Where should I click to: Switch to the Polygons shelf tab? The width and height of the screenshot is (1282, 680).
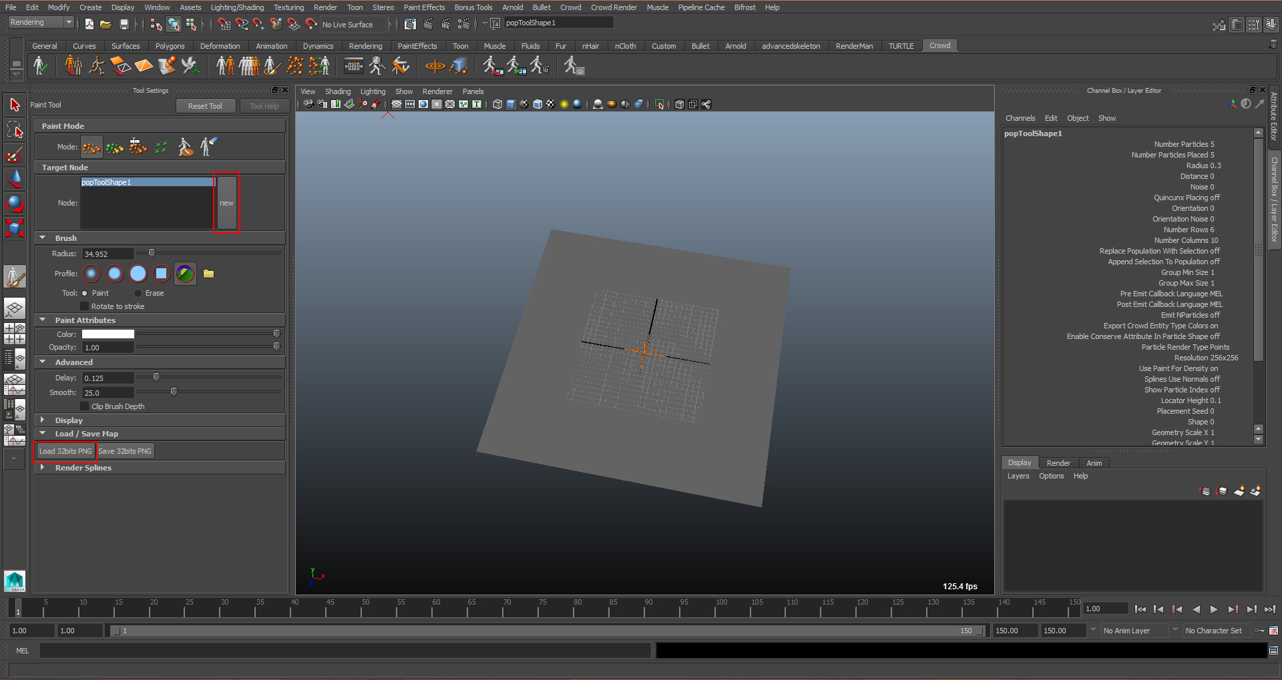click(170, 46)
